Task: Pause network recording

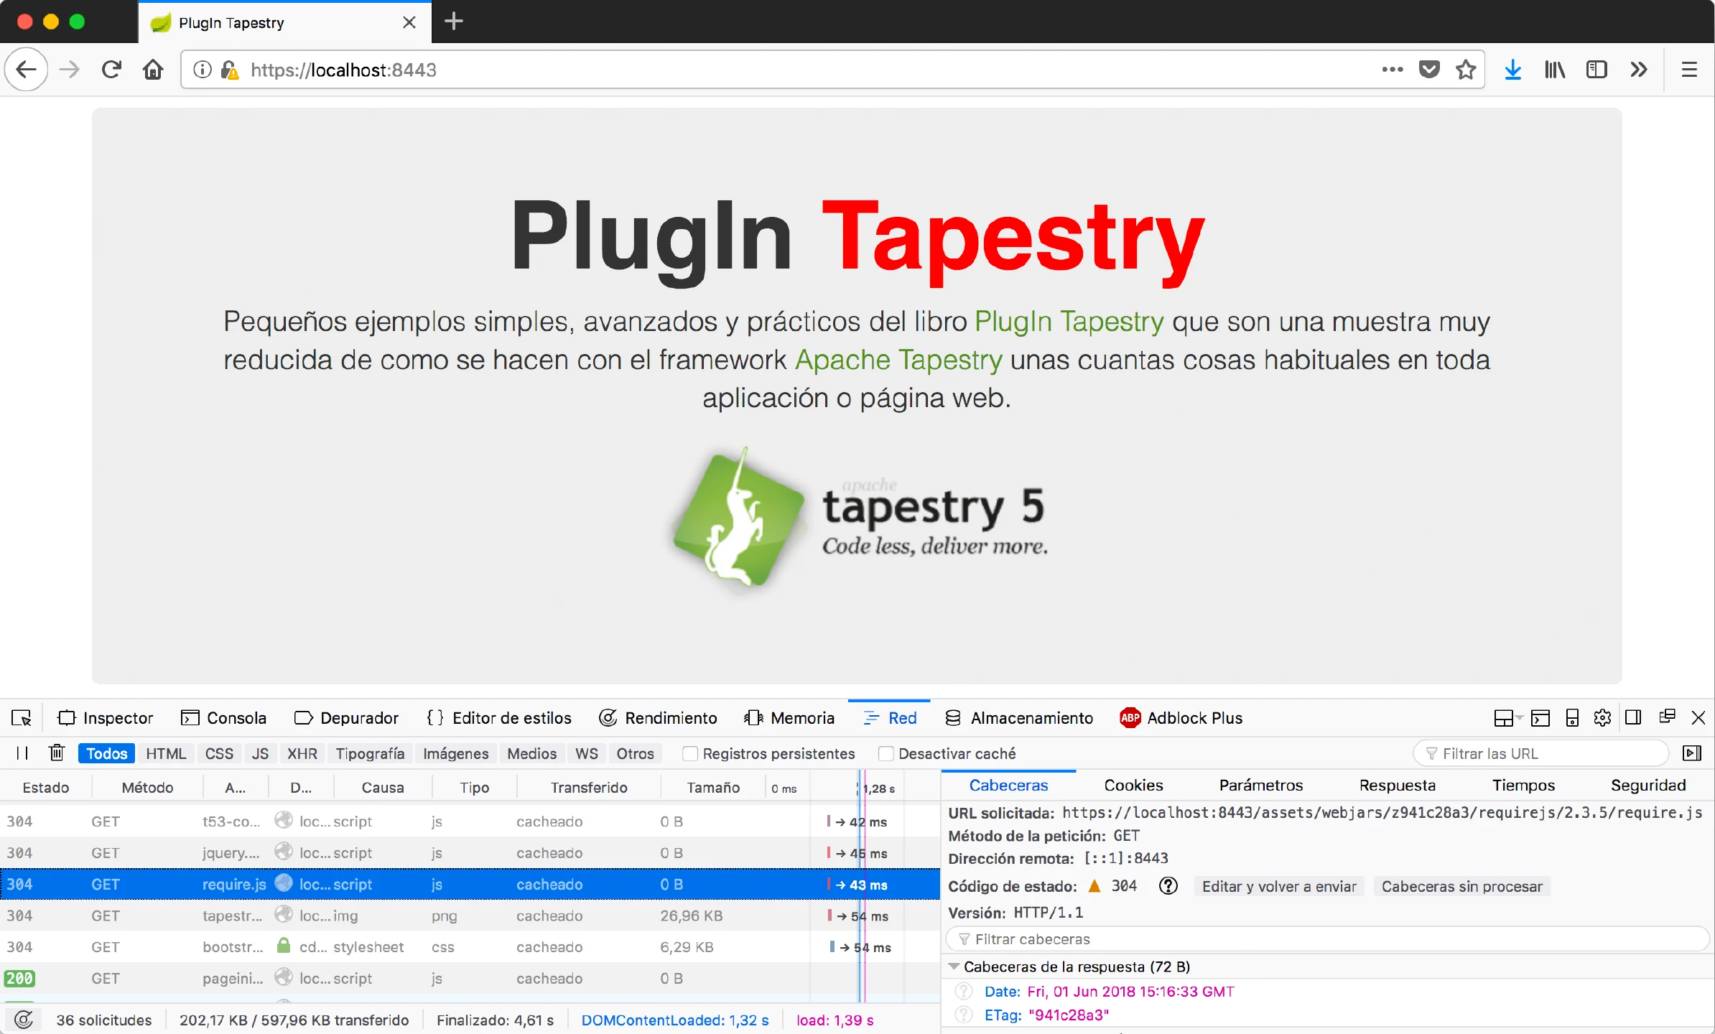Action: point(22,753)
